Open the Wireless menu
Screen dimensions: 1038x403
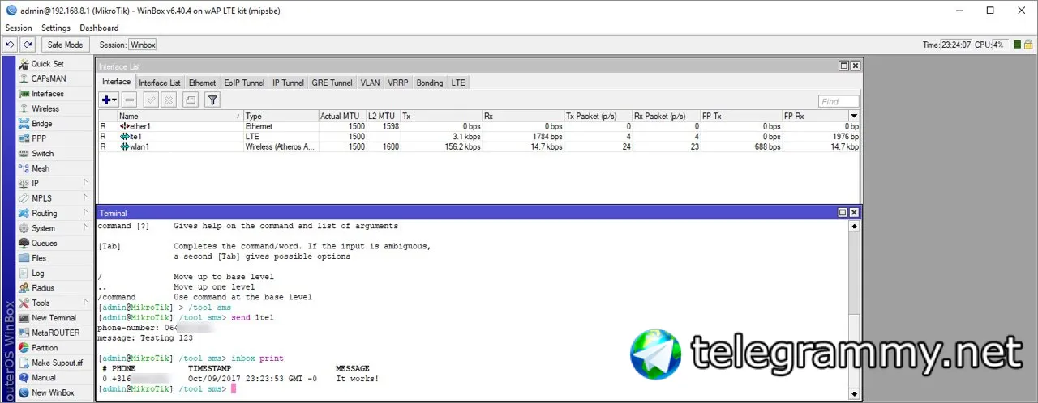(x=45, y=108)
